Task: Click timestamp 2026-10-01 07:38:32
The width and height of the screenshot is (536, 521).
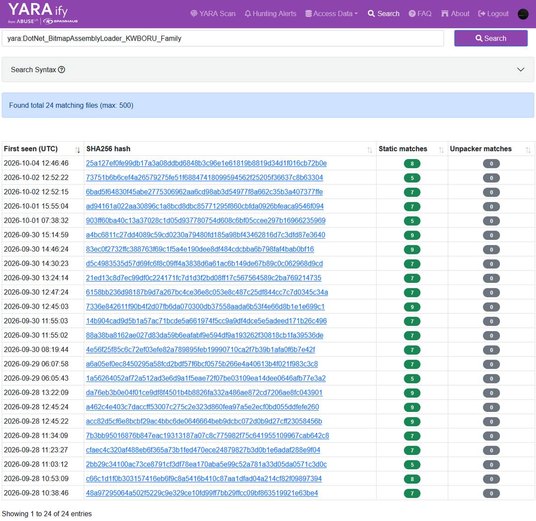Action: (x=36, y=220)
